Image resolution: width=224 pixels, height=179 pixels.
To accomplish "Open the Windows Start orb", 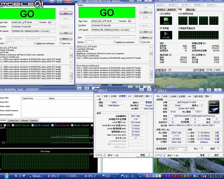I will [6, 176].
